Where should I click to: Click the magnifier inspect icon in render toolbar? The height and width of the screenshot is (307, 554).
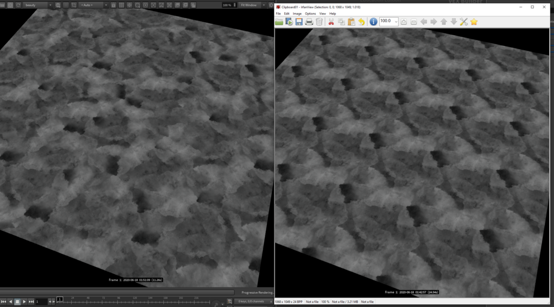tap(137, 5)
